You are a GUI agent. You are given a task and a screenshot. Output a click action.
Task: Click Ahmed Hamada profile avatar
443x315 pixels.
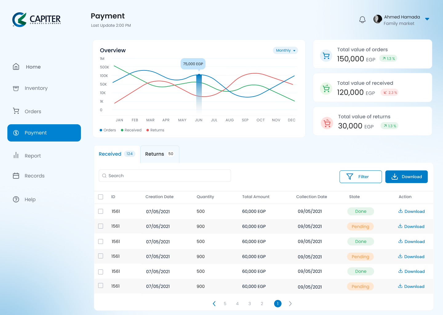coord(377,19)
